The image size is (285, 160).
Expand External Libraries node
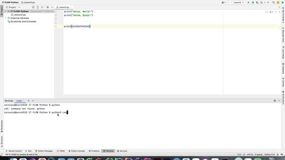pyautogui.click(x=5, y=18)
